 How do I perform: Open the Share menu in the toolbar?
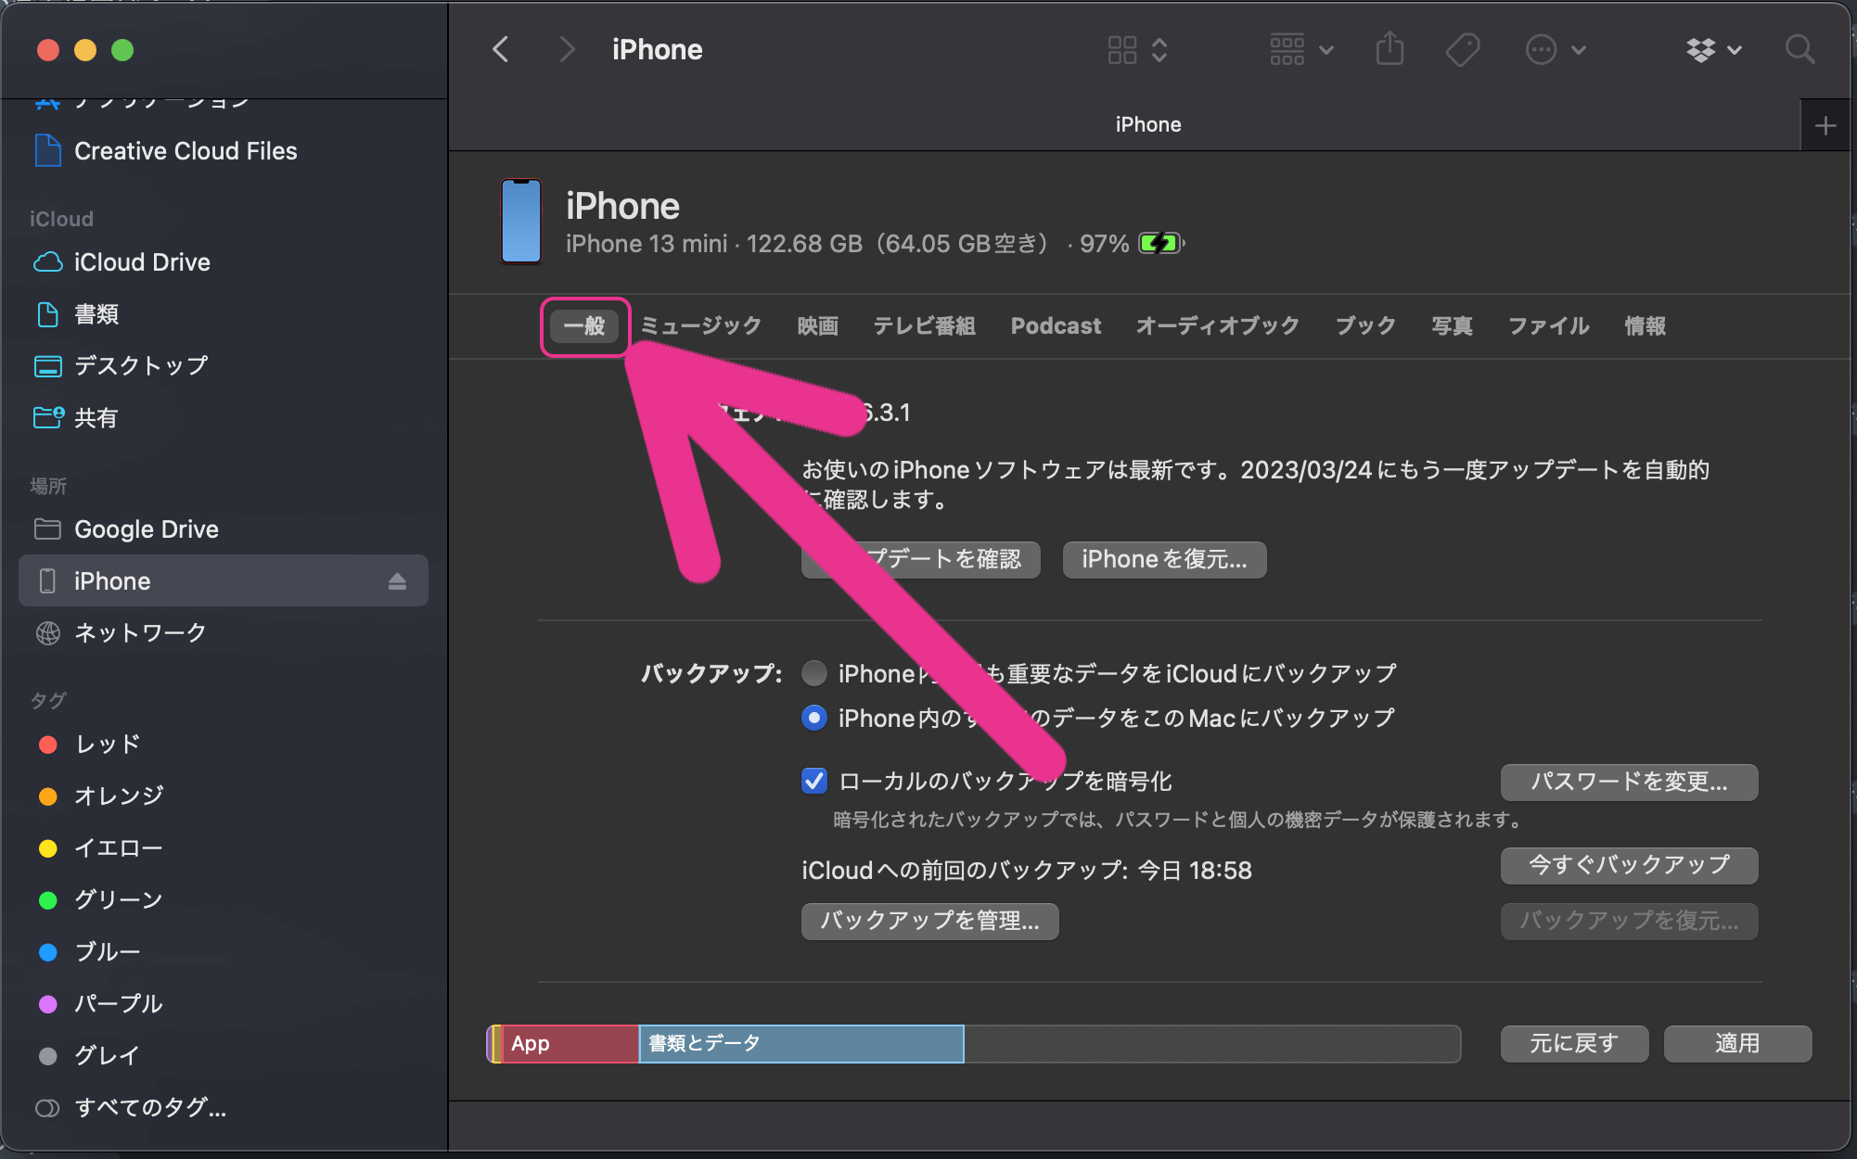click(1389, 49)
